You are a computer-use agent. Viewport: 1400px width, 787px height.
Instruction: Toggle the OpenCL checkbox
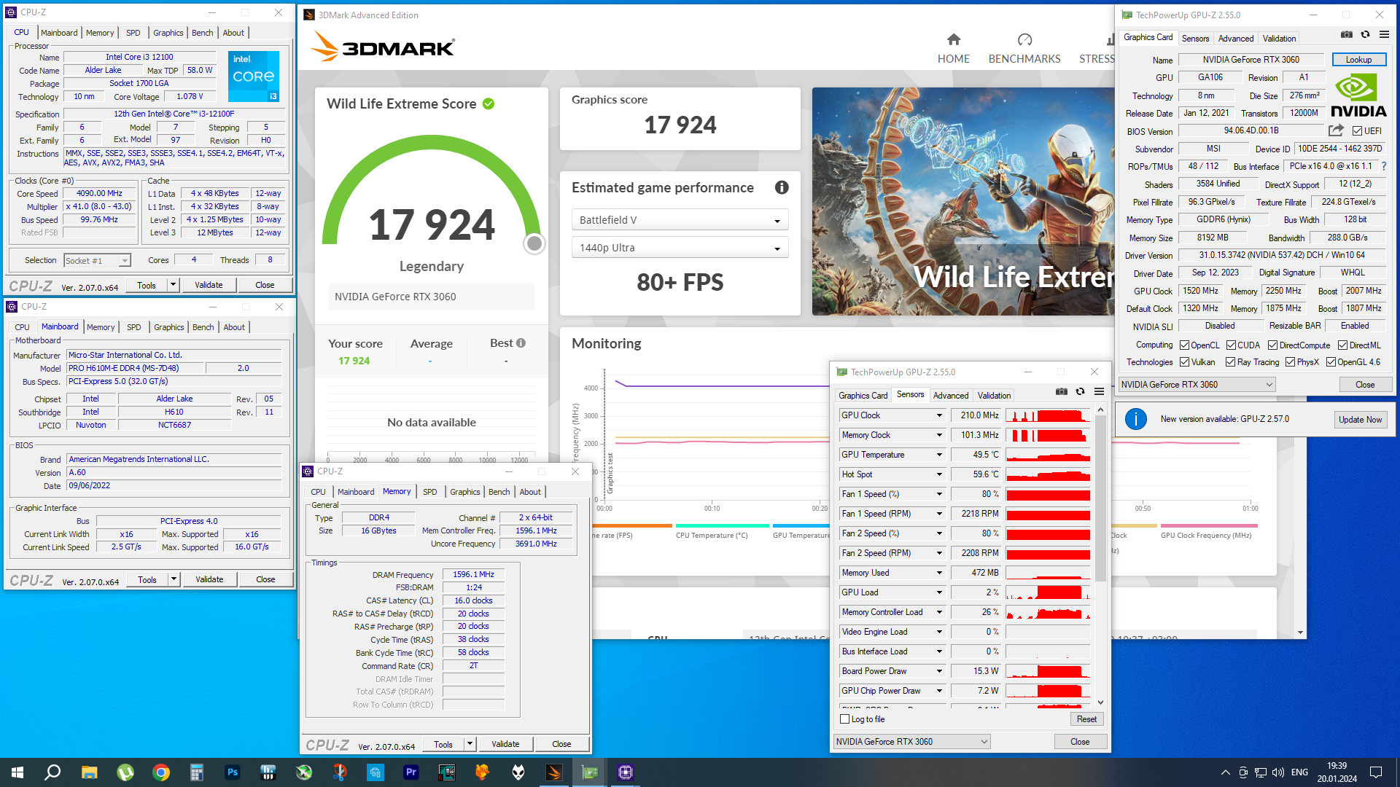[1184, 345]
